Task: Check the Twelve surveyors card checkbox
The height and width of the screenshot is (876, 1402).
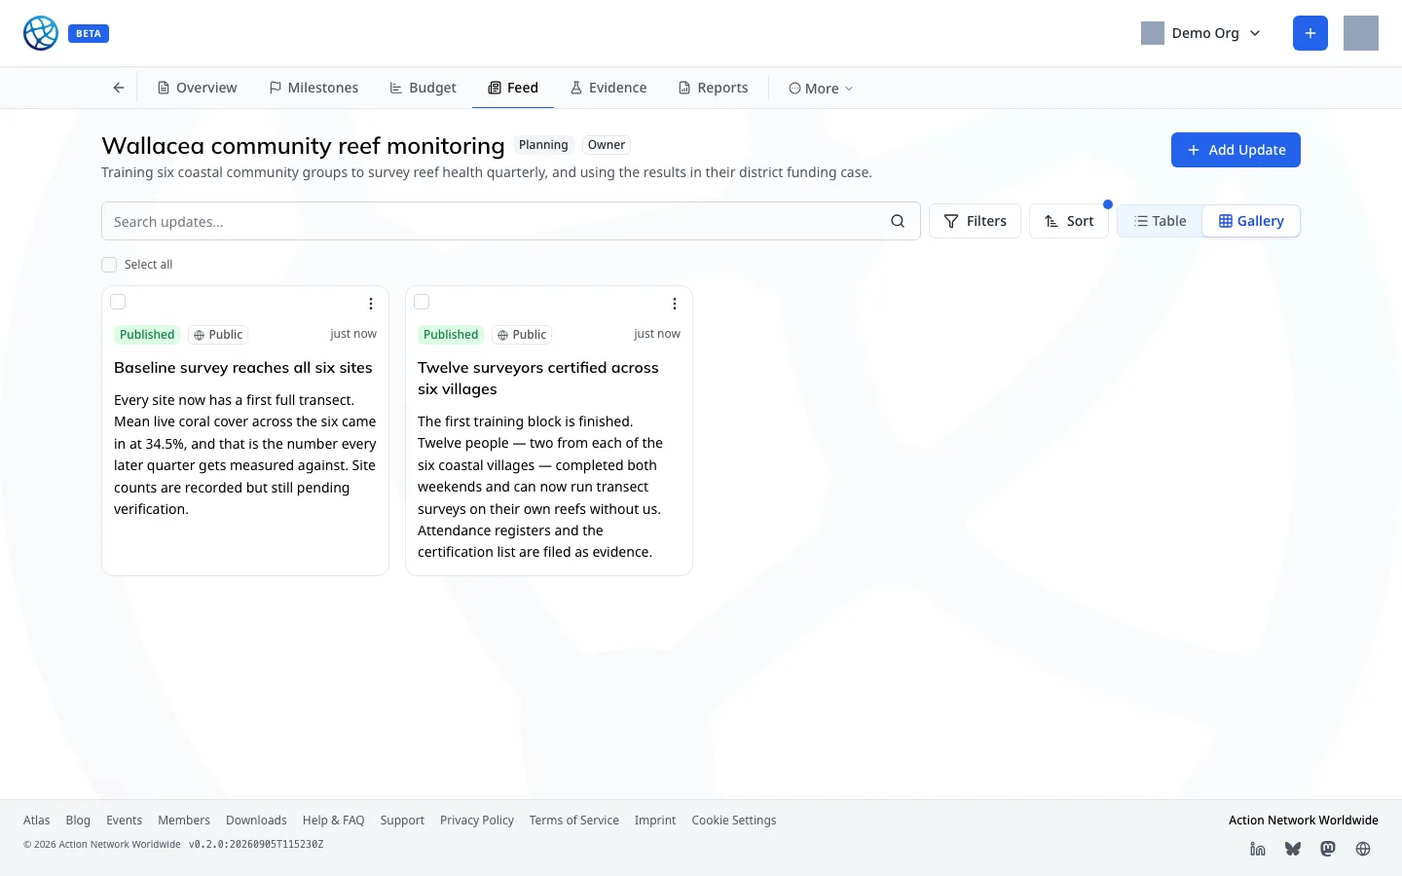Action: click(422, 302)
